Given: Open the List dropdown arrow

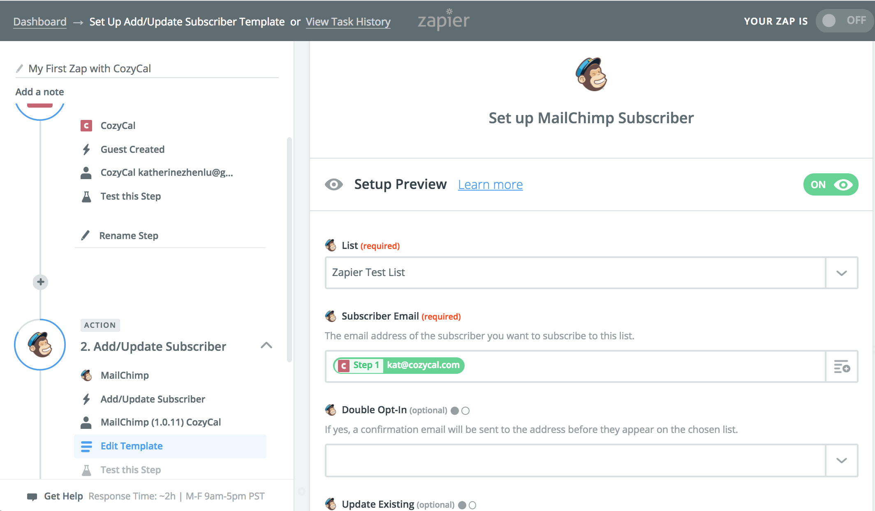Looking at the screenshot, I should [841, 273].
